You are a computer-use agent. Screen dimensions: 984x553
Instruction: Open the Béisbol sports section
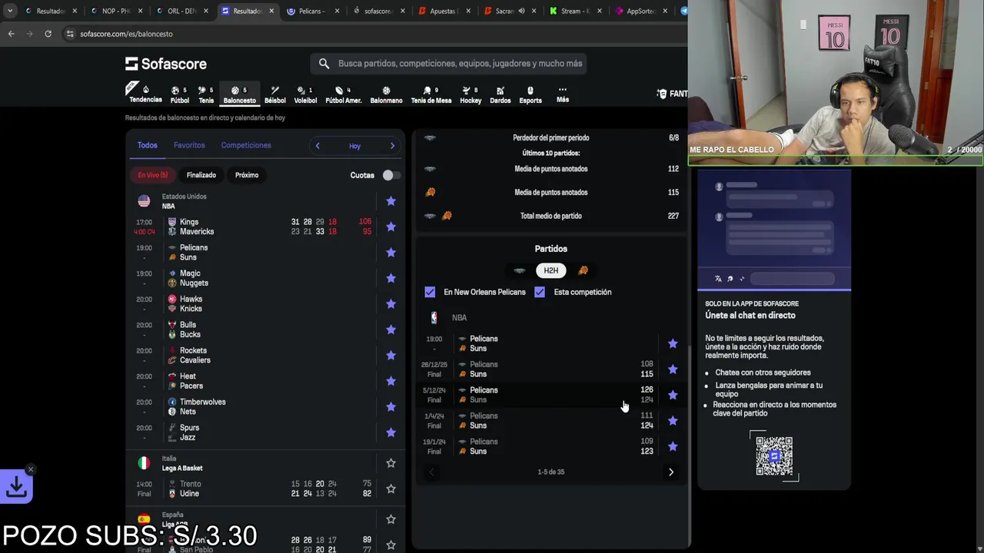pos(274,94)
